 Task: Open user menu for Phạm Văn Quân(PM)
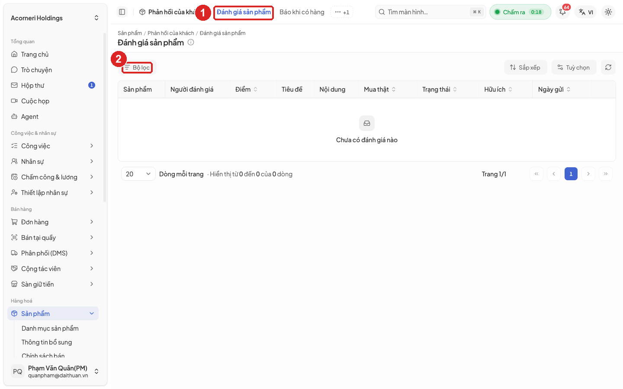click(x=55, y=372)
